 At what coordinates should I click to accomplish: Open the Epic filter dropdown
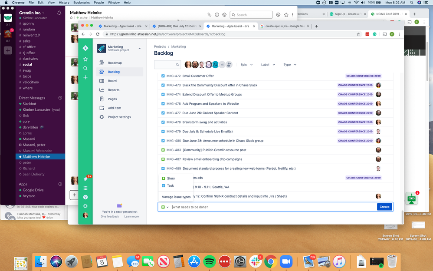point(246,64)
